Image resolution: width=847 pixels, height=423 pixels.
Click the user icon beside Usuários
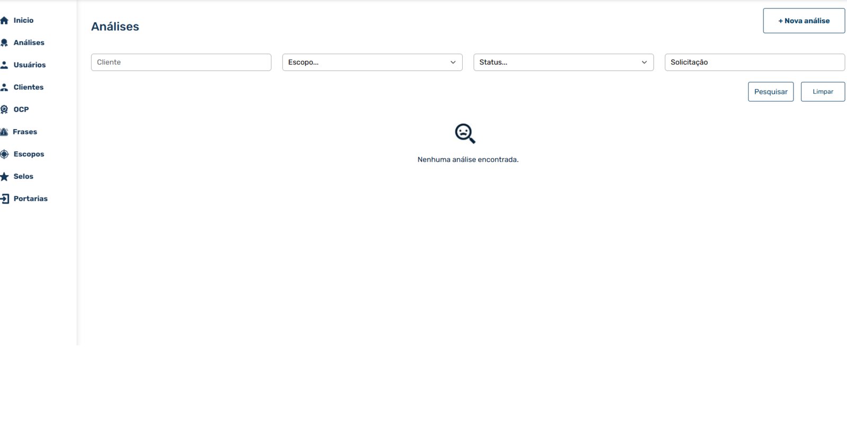pyautogui.click(x=4, y=65)
